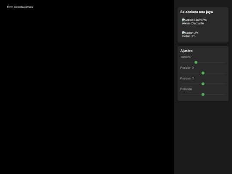This screenshot has height=174, width=232.
Task: Click the Posición Y label
Action: (187, 79)
